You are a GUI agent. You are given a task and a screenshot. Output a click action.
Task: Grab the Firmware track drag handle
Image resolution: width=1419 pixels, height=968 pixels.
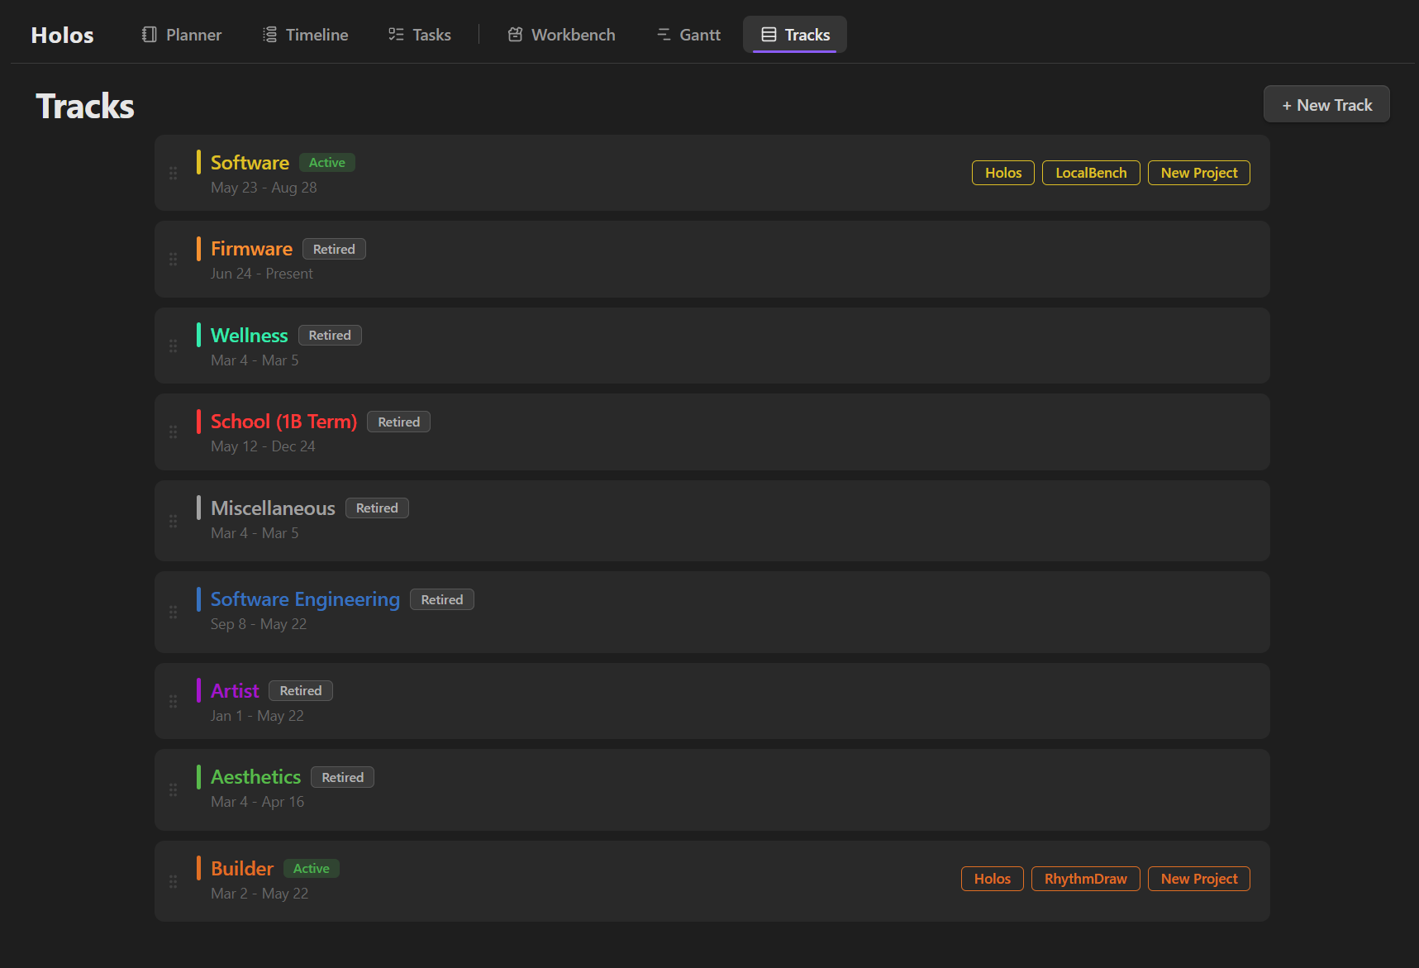tap(173, 260)
